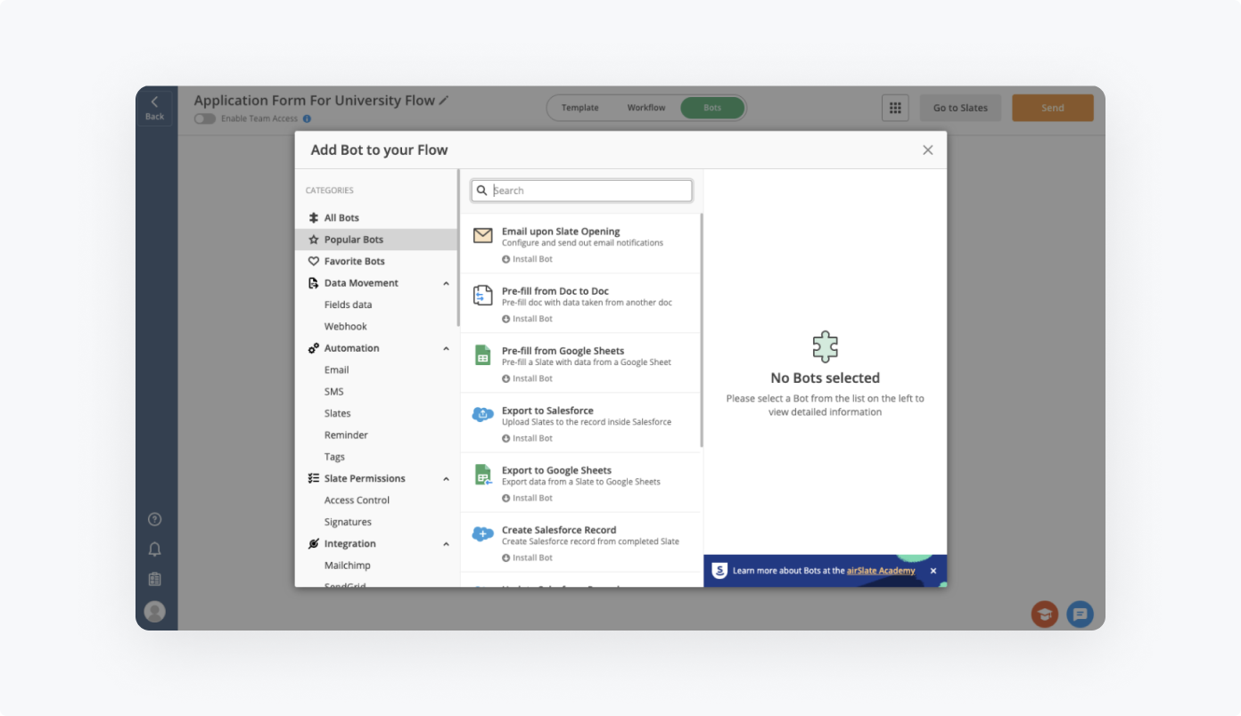Click the Back arrow icon
The height and width of the screenshot is (716, 1241).
point(155,102)
